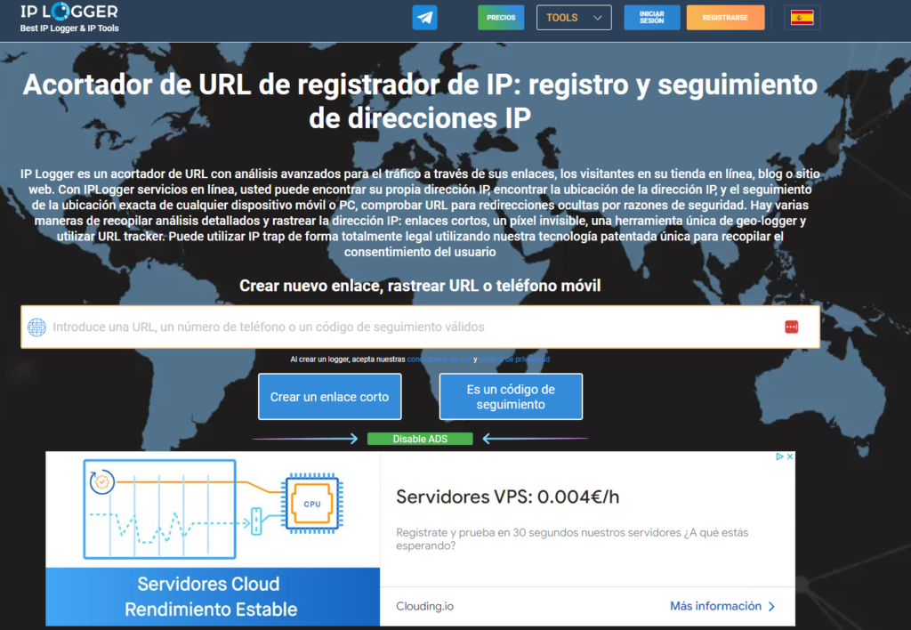Choose Es un código de seguimiento
This screenshot has width=911, height=630.
click(511, 396)
